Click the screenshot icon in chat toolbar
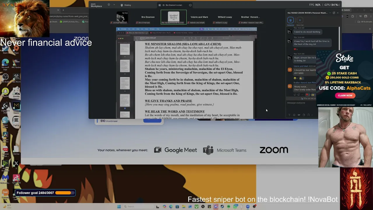This screenshot has height=210, width=373. tap(309, 115)
